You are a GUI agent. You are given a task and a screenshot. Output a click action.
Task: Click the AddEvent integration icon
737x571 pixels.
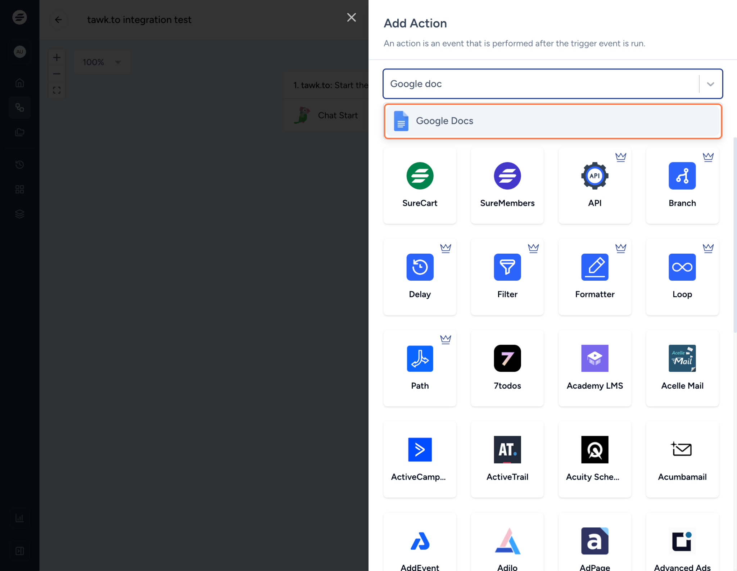(419, 542)
